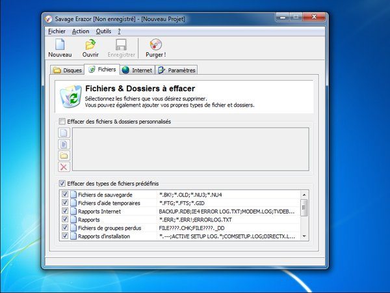Open the Outils menu
This screenshot has width=390, height=293.
click(103, 31)
